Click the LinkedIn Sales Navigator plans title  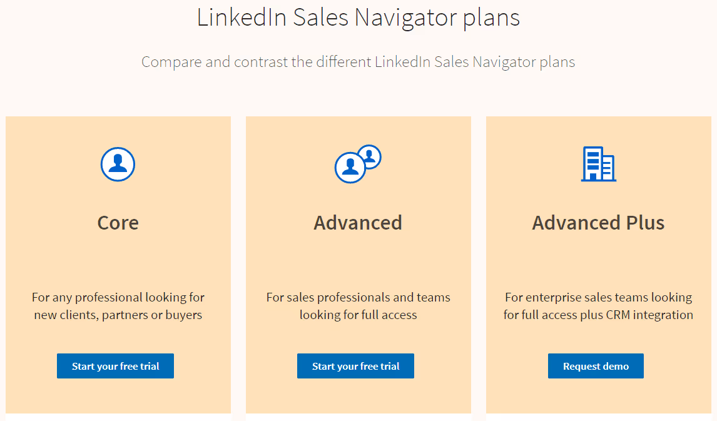pyautogui.click(x=358, y=18)
